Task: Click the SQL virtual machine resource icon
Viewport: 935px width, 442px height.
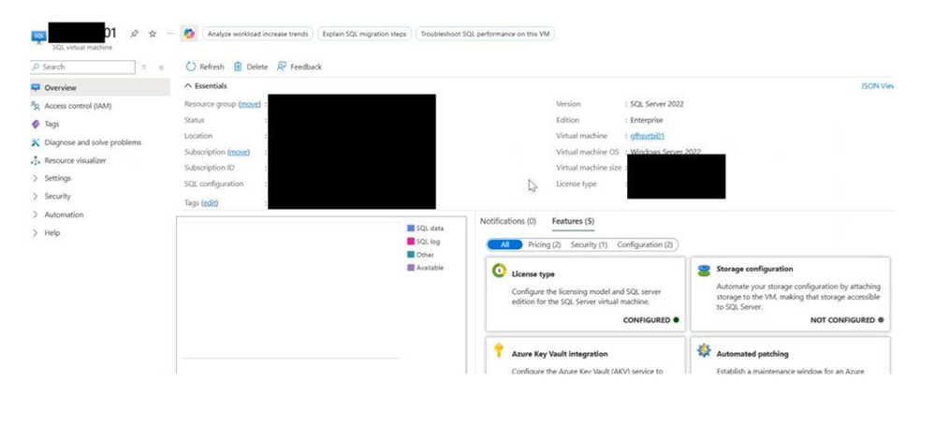Action: click(38, 37)
